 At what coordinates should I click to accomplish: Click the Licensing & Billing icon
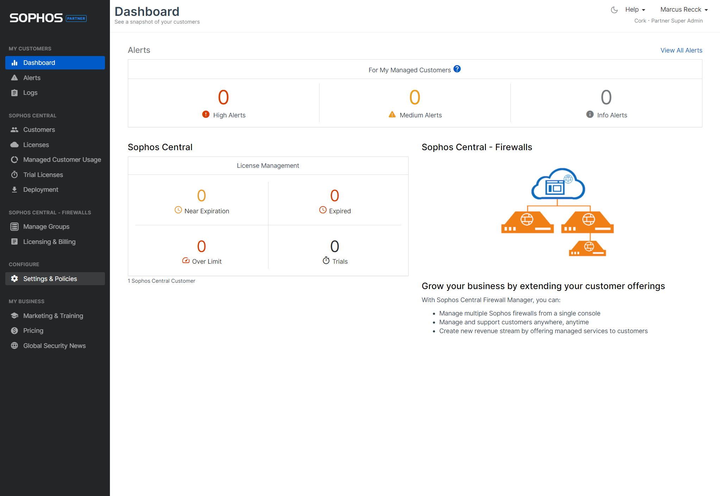pos(14,242)
